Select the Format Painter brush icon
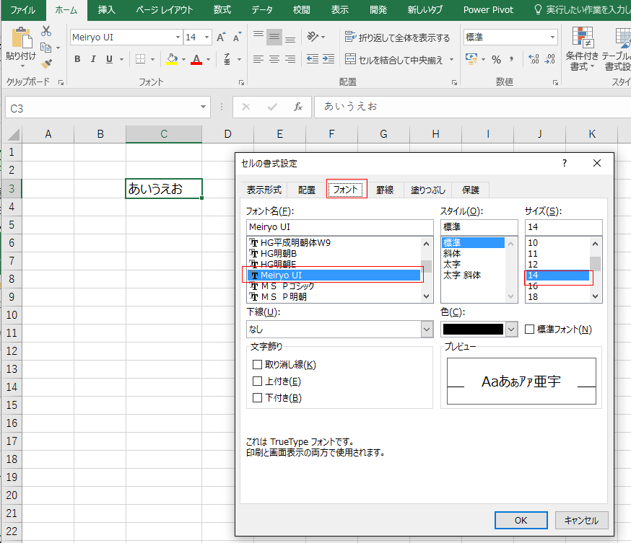Screen dimensions: 631x543 [x=47, y=64]
